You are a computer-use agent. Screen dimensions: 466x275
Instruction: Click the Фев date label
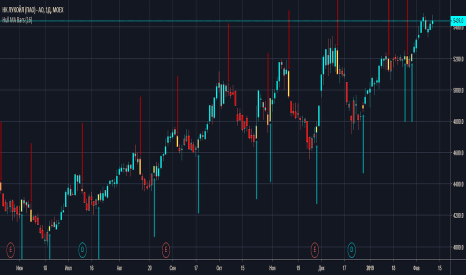click(x=416, y=268)
